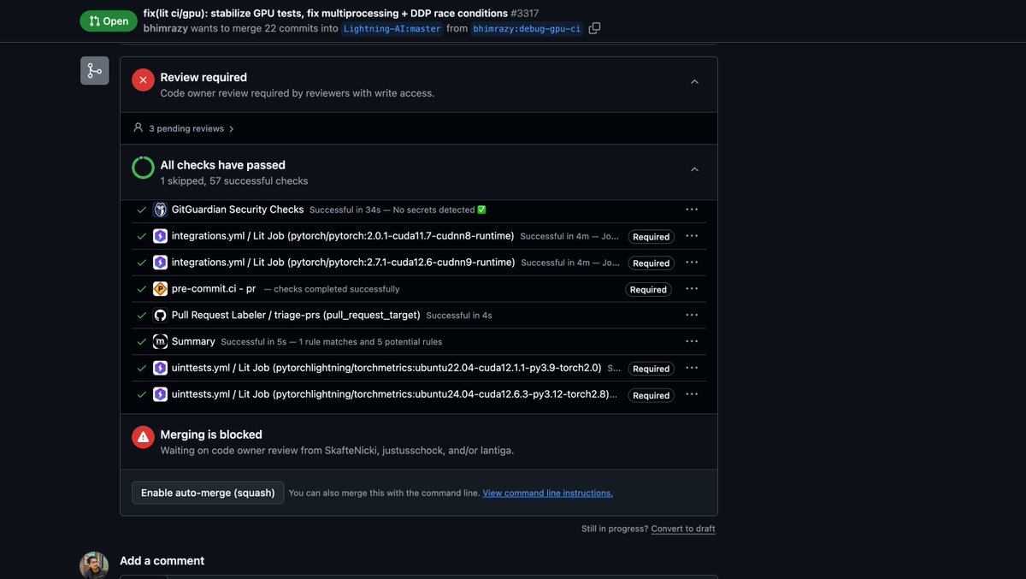Click the Lightning icon for ubuntu22.04 unittests job
Image resolution: width=1026 pixels, height=579 pixels.
click(x=160, y=369)
